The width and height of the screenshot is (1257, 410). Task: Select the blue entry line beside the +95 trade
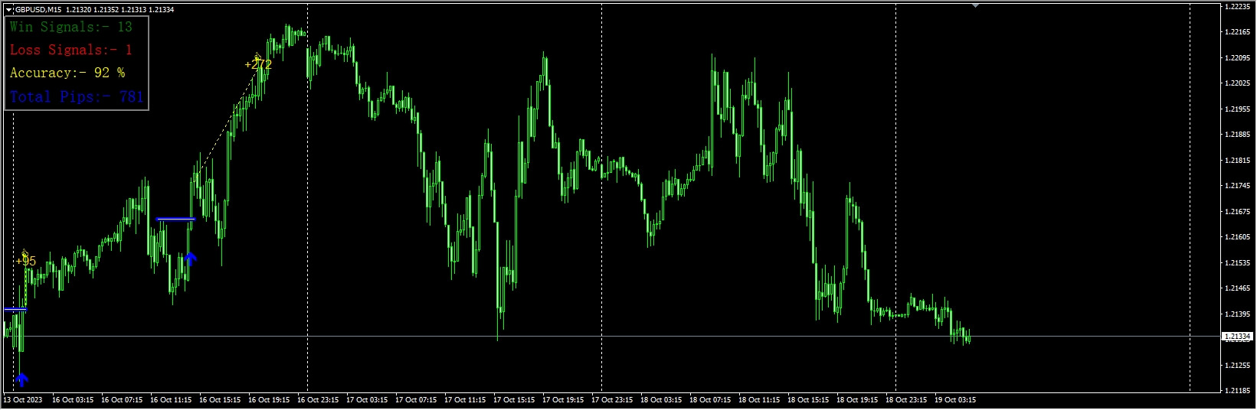(15, 310)
